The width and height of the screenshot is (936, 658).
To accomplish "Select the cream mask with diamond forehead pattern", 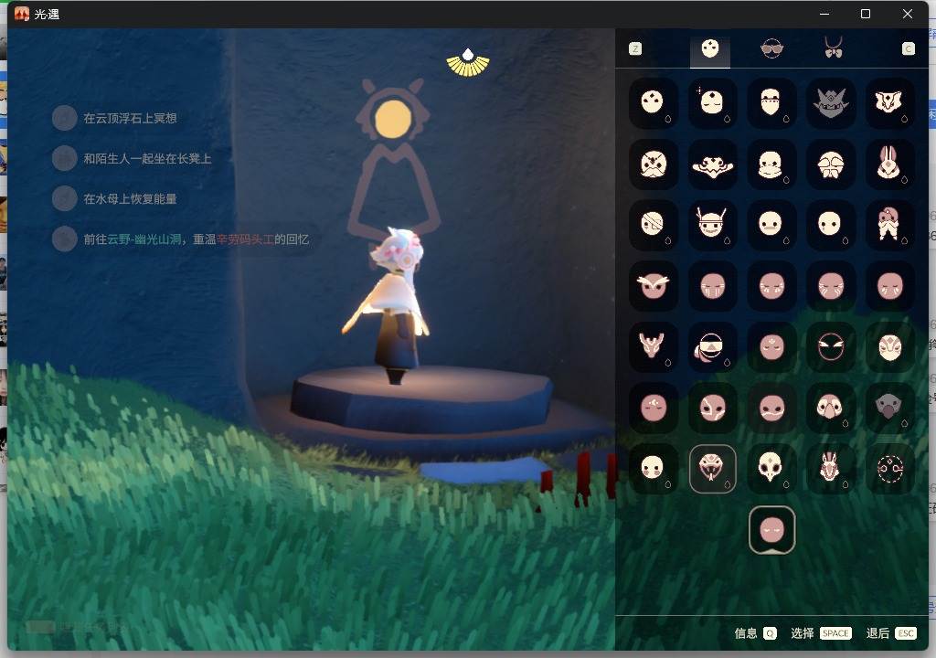I will pyautogui.click(x=889, y=347).
